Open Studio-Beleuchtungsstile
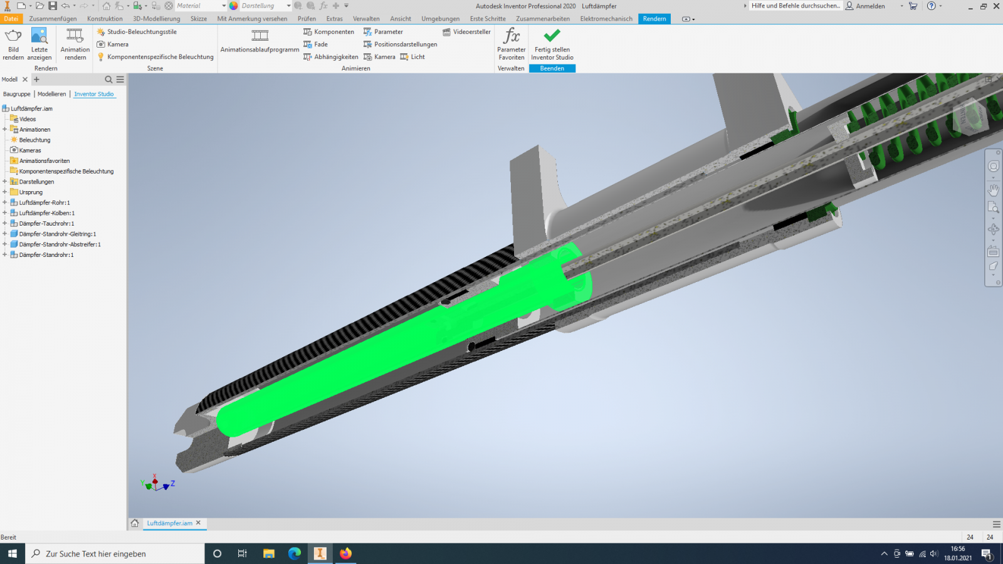This screenshot has height=564, width=1003. (x=137, y=32)
